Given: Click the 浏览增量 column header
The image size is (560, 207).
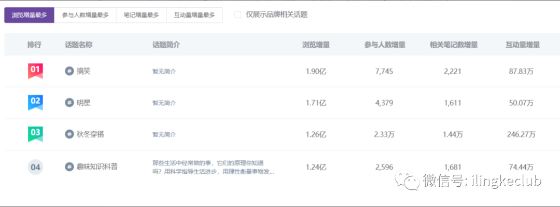Looking at the screenshot, I should tap(316, 45).
